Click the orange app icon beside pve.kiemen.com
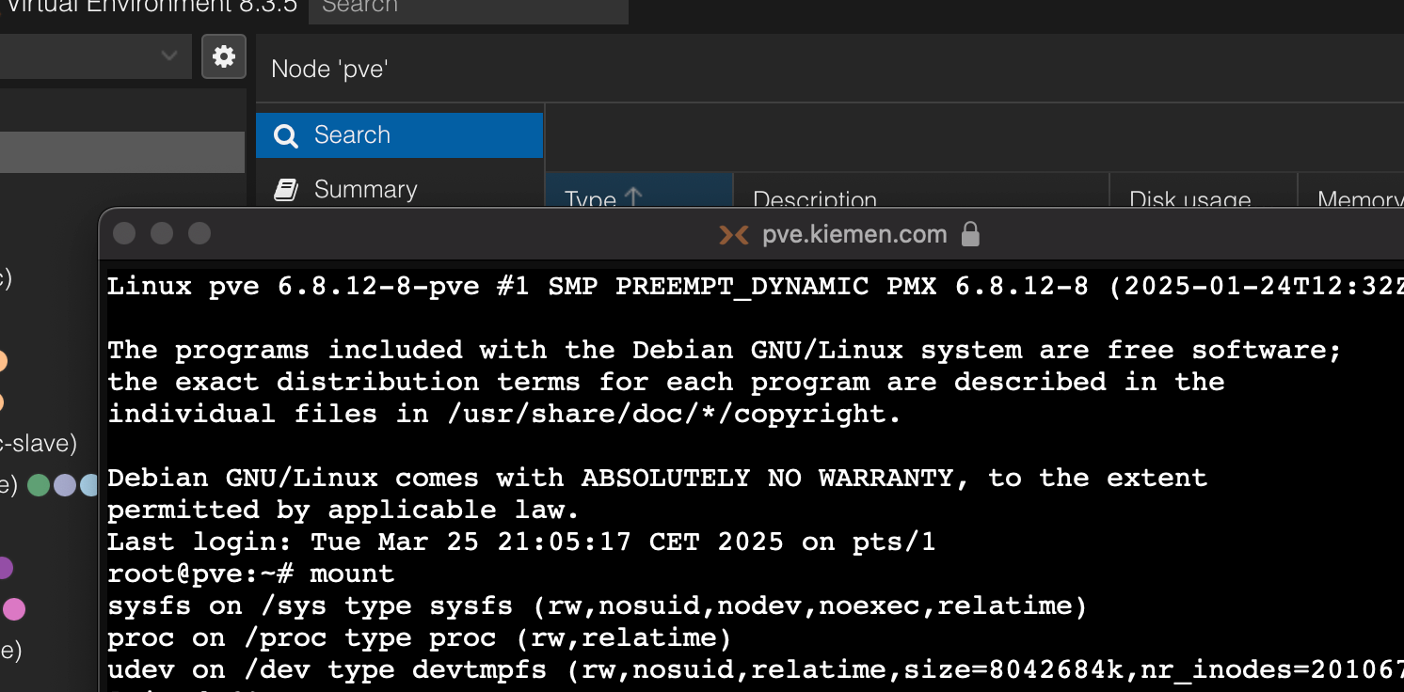The height and width of the screenshot is (692, 1404). tap(734, 234)
